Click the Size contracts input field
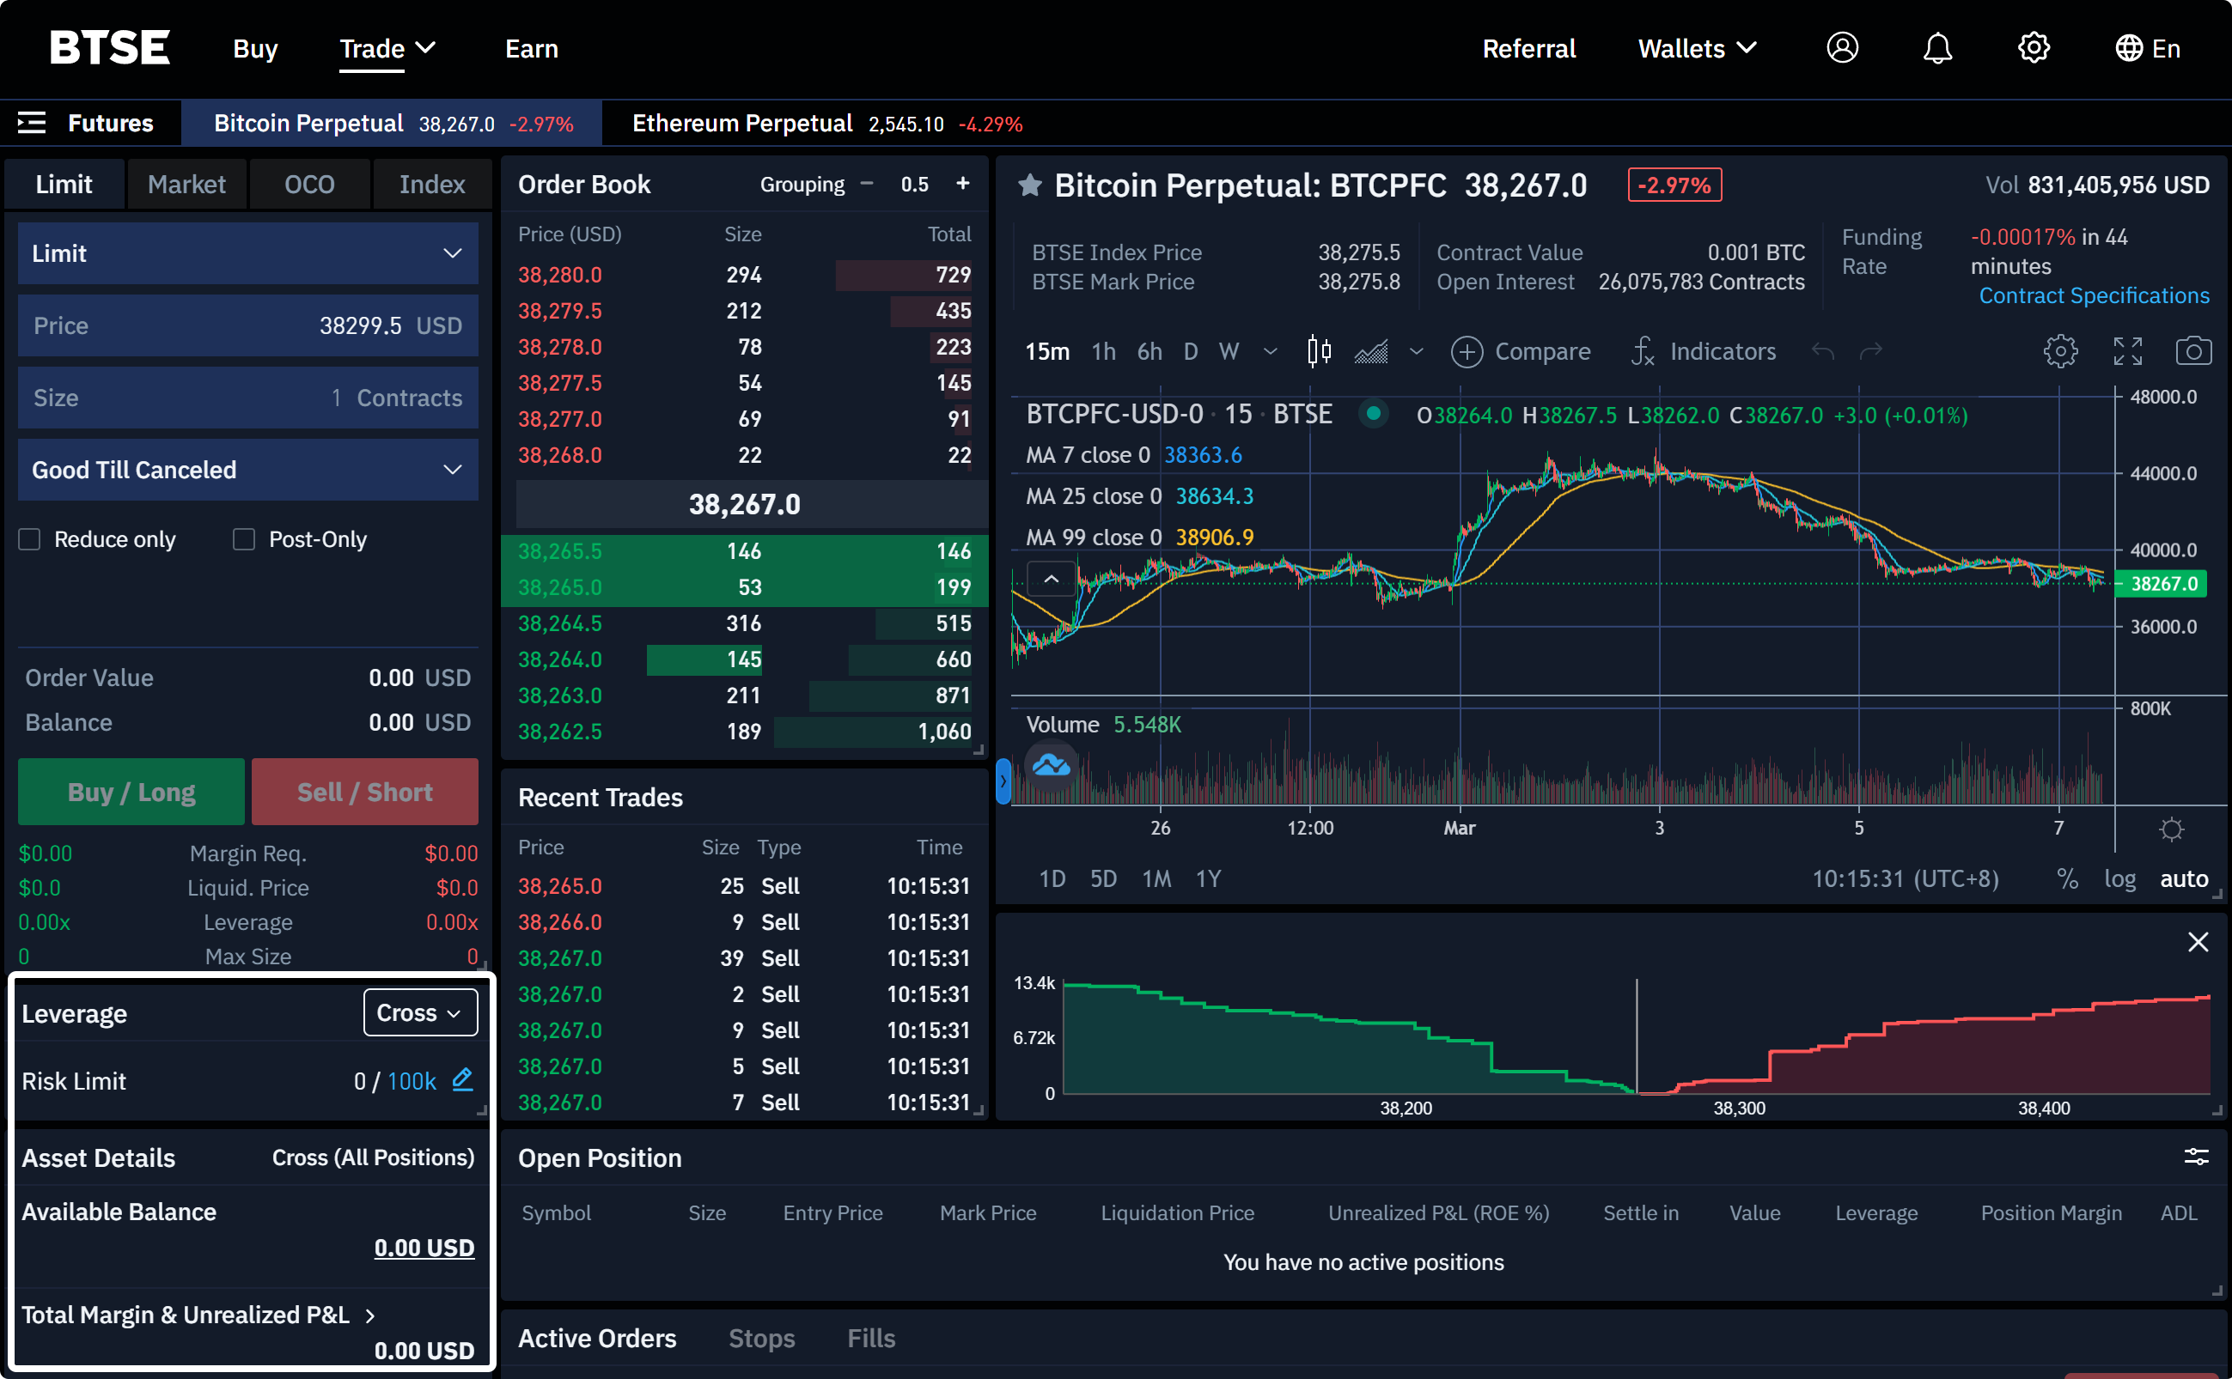2232x1379 pixels. click(x=248, y=398)
